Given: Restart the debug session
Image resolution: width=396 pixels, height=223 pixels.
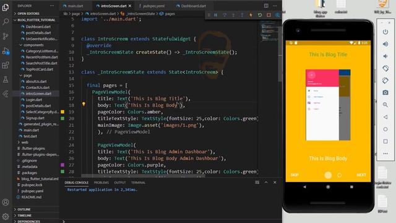Looking at the screenshot, I should 260,15.
